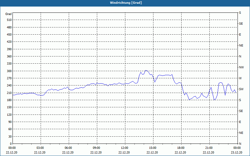Image resolution: width=250 pixels, height=156 pixels.
Task: Click the NE compass label level with 30
Action: (241, 133)
